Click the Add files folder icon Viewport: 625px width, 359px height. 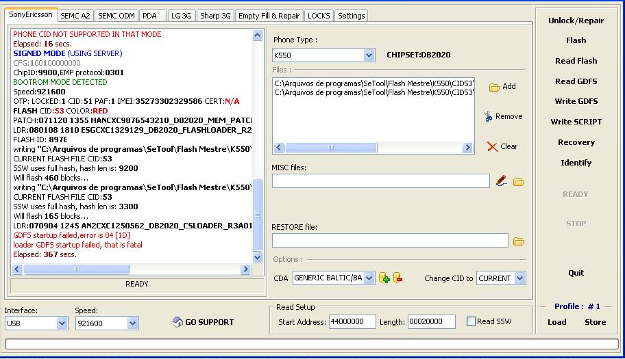click(x=494, y=87)
